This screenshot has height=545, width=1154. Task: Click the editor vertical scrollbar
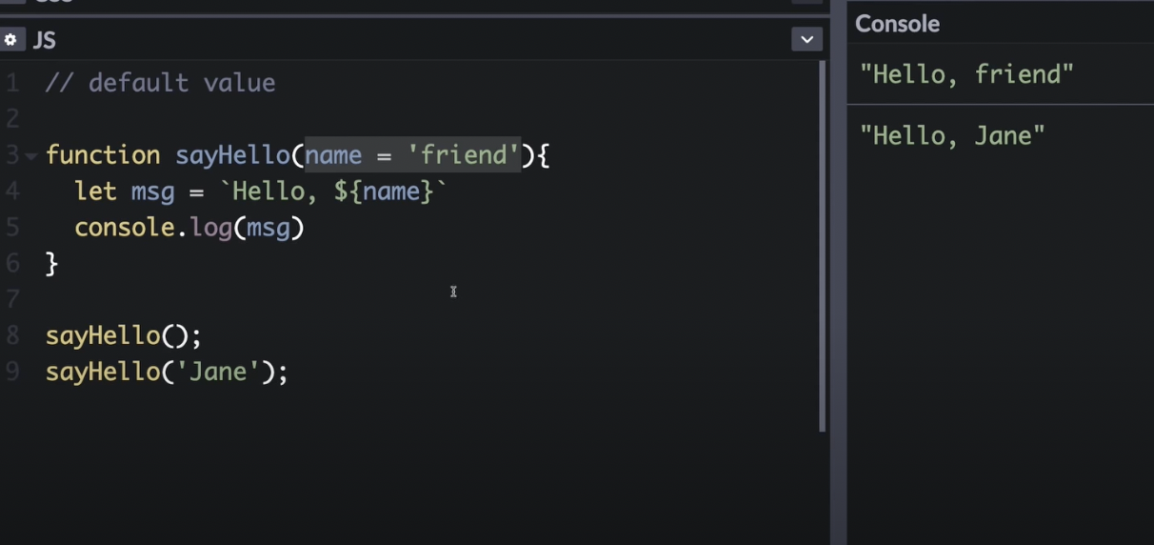823,247
